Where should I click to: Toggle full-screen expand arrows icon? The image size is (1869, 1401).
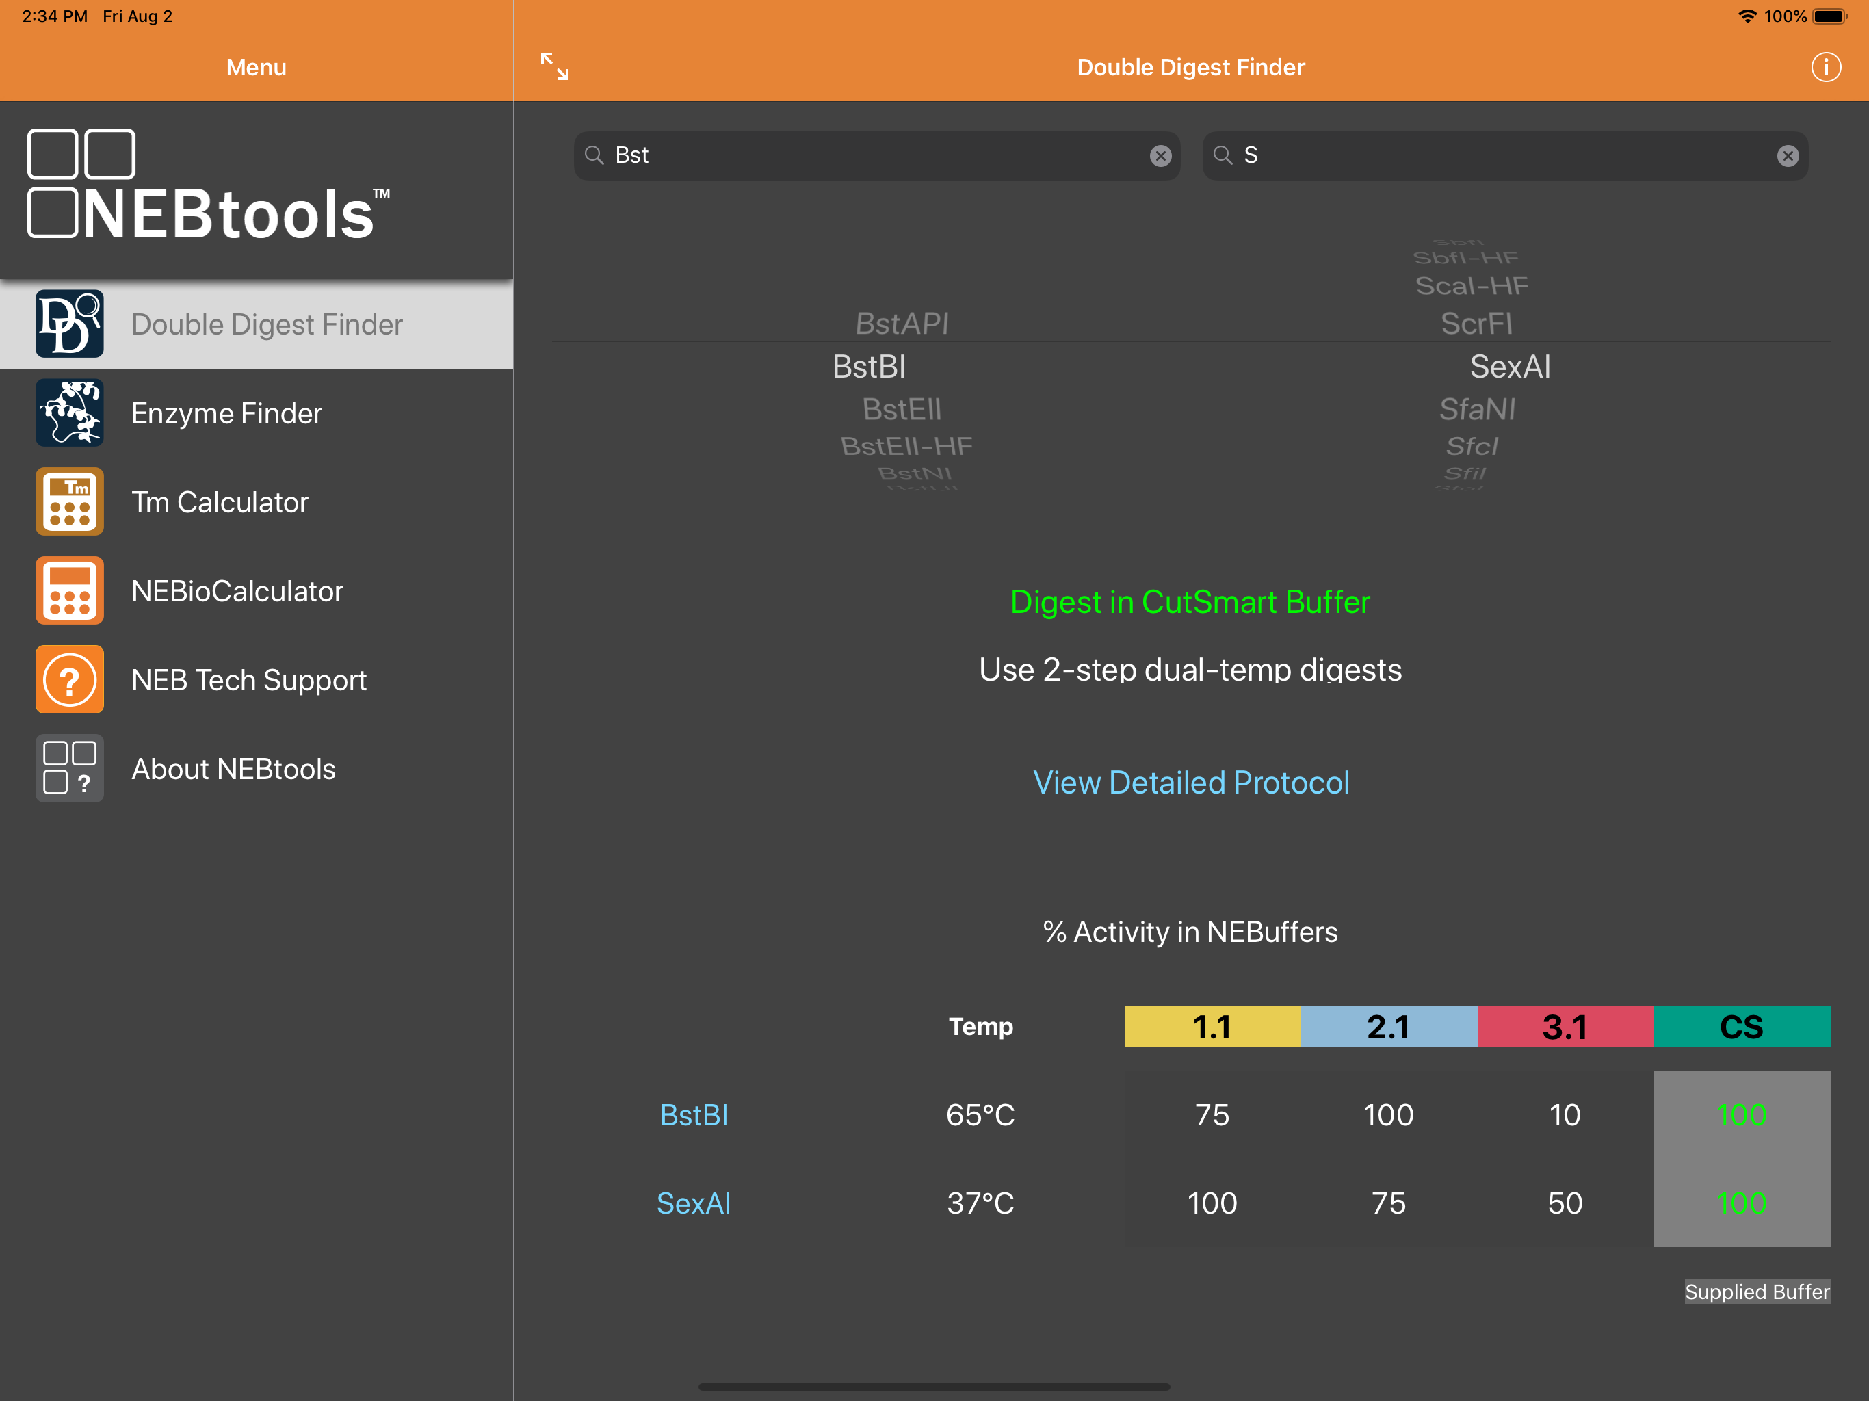[554, 67]
